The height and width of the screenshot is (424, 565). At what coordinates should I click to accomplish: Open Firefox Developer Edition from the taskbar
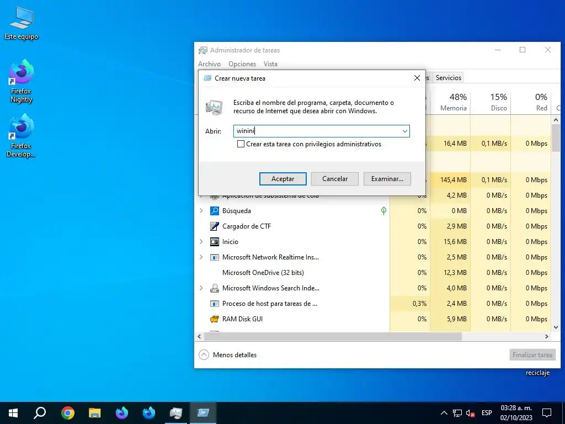point(149,413)
